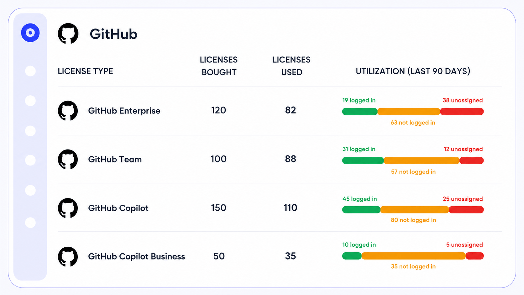Click red unassigned bar for GitHub Team

point(472,161)
